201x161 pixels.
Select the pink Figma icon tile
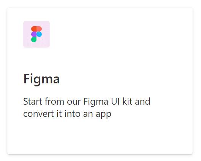[x=36, y=34]
